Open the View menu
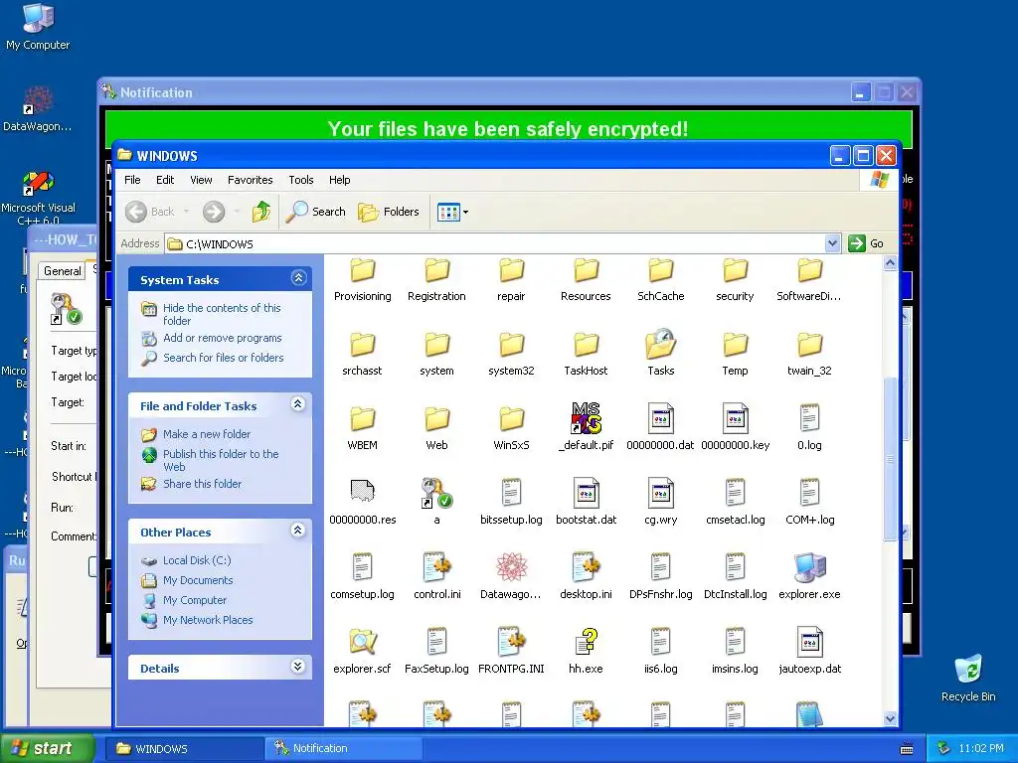This screenshot has width=1018, height=763. pos(201,180)
